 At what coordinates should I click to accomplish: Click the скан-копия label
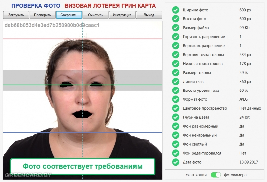[196, 175]
